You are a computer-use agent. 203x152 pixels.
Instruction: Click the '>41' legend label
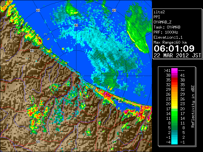(x=167, y=71)
